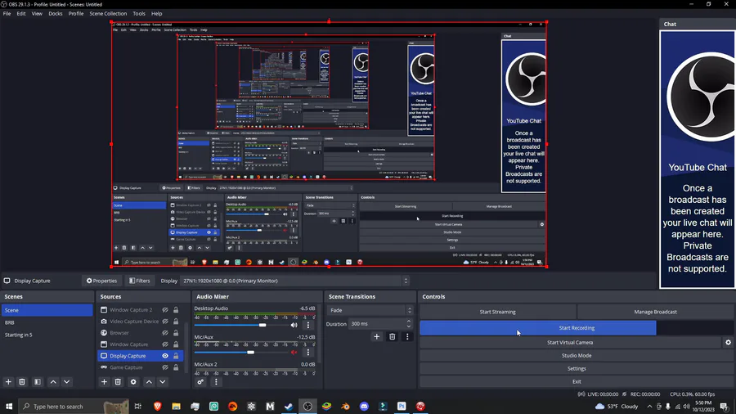The image size is (736, 414).
Task: Open the Fade transition dropdown
Action: coord(370,310)
